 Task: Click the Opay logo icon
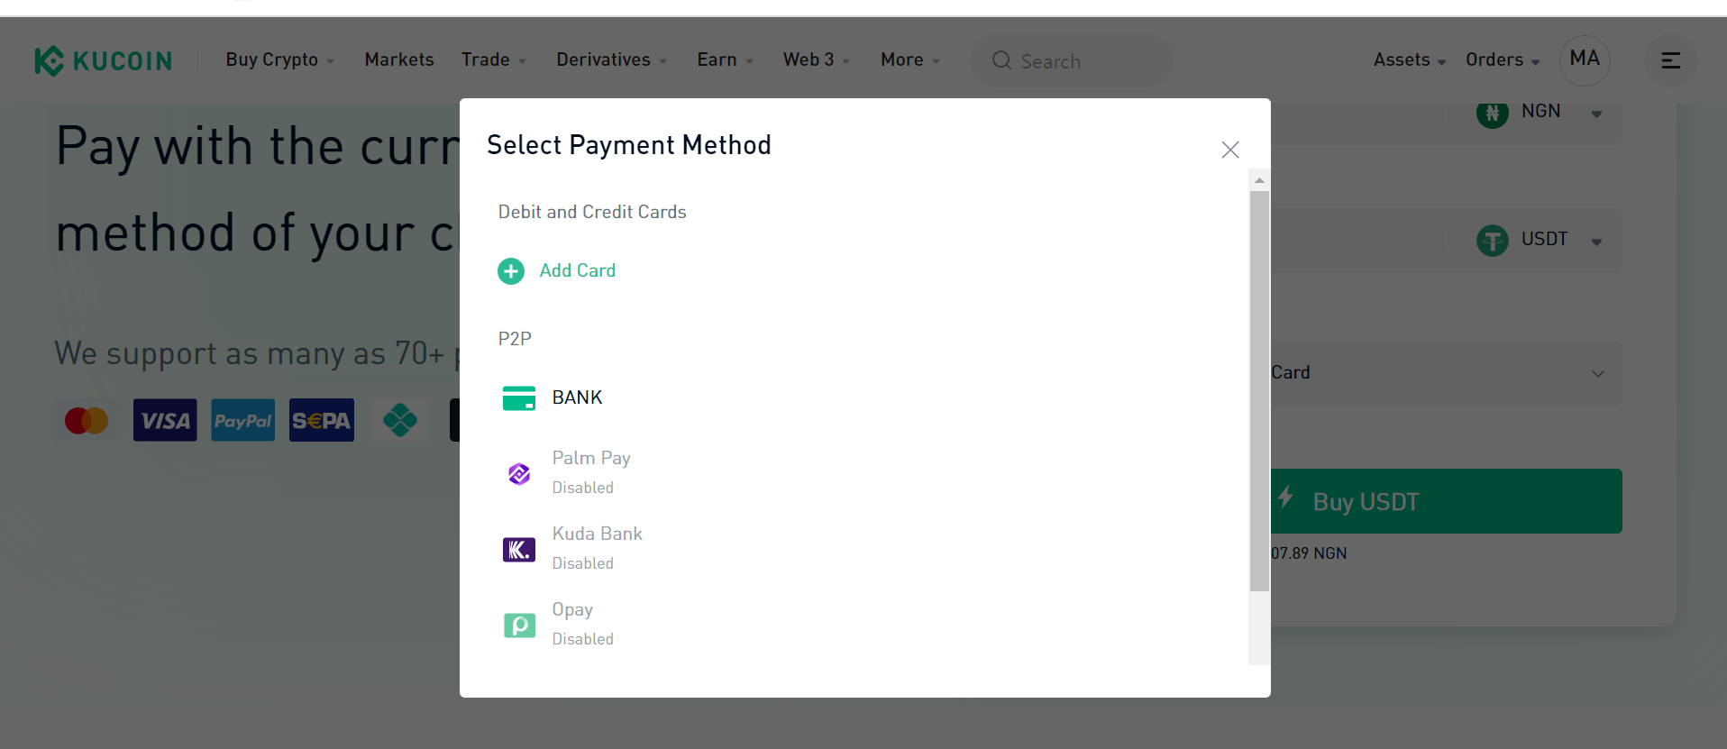519,625
